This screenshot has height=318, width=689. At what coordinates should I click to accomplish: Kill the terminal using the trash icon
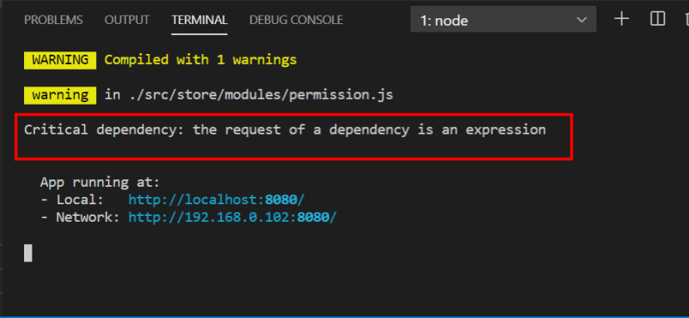tap(687, 19)
